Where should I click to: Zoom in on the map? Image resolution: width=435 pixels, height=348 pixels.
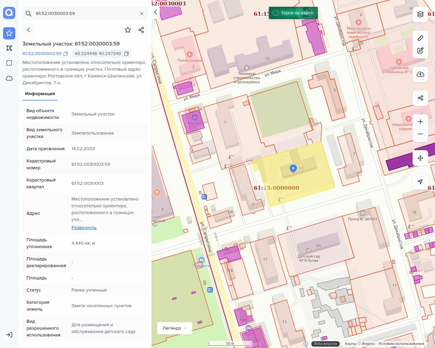420,122
